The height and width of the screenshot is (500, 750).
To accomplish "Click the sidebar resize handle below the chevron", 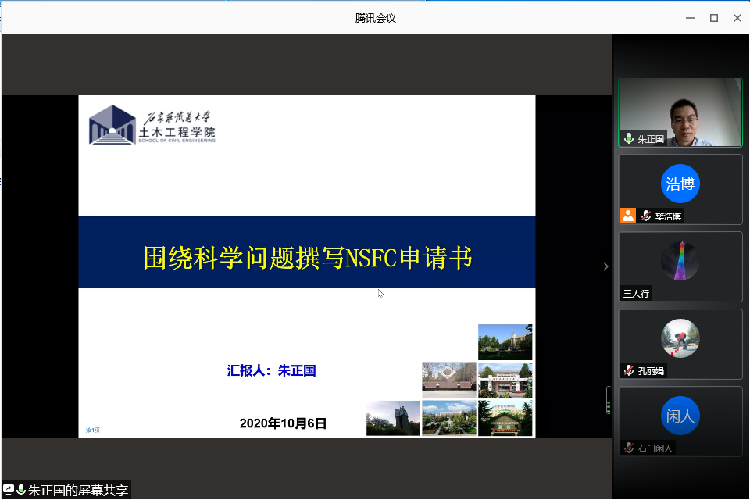I will [x=609, y=400].
